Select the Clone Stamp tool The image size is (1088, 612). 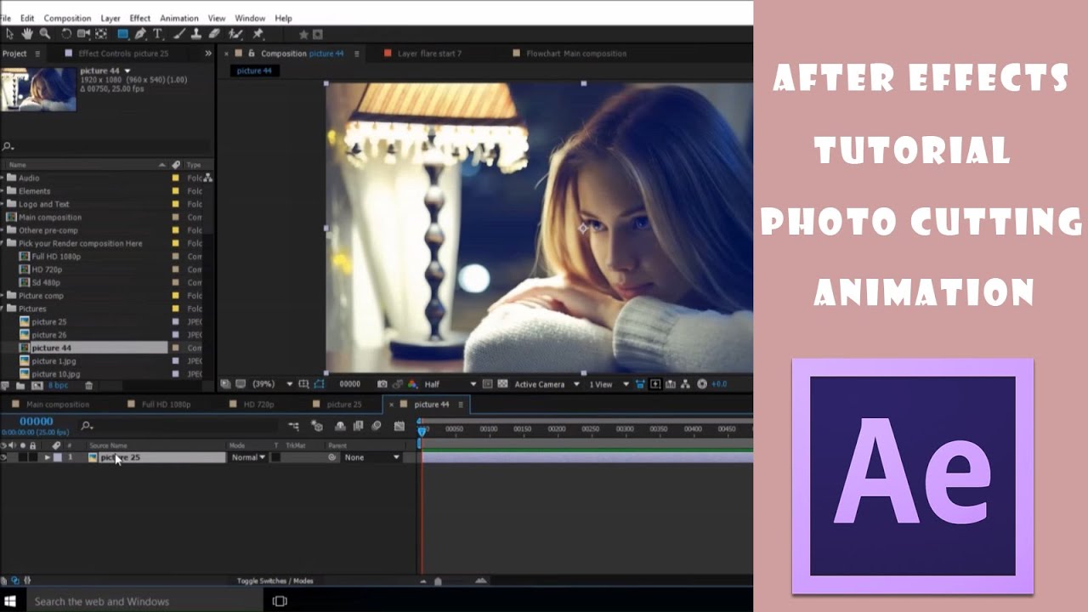point(196,34)
